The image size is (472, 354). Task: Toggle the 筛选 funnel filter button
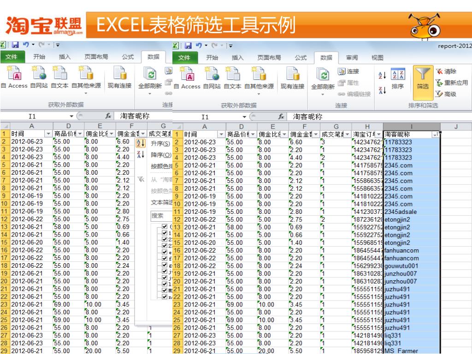(423, 82)
